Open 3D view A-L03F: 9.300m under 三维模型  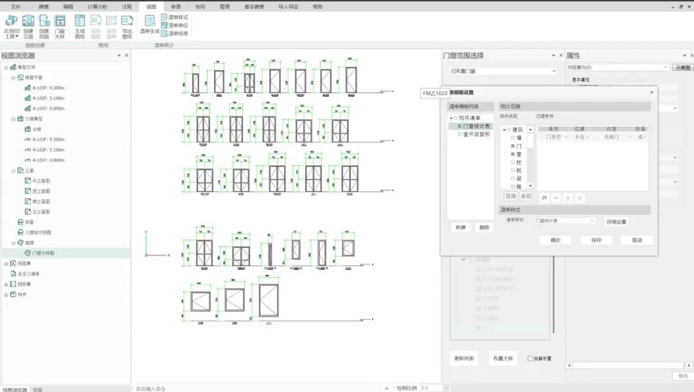point(45,139)
